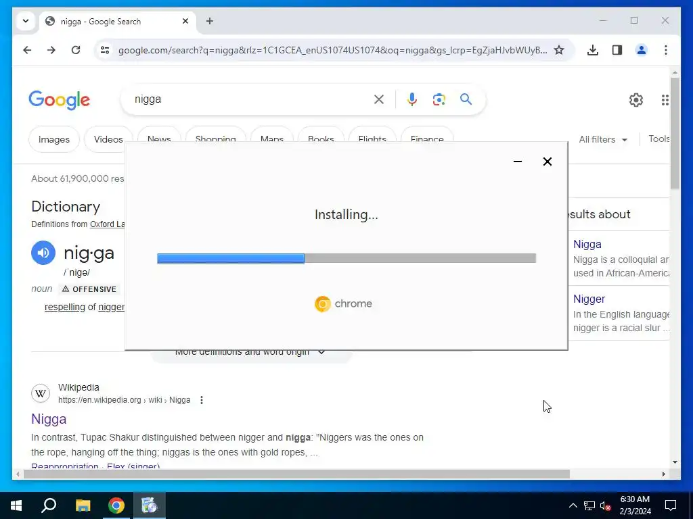Image resolution: width=693 pixels, height=519 pixels.
Task: Open File Explorer from taskbar
Action: pyautogui.click(x=83, y=505)
